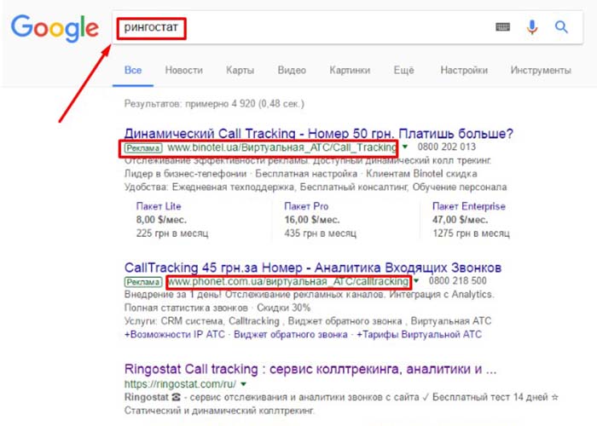Expand dropdown arrow next to binotel.ua URL
Screen dimensions: 597x426
405,147
